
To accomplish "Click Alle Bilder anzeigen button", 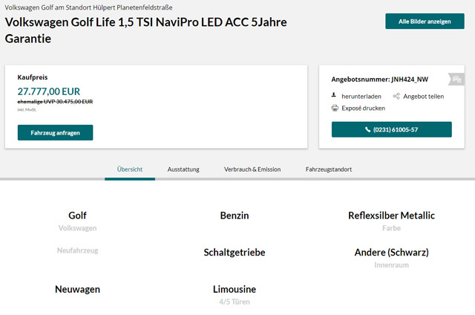I will 425,22.
